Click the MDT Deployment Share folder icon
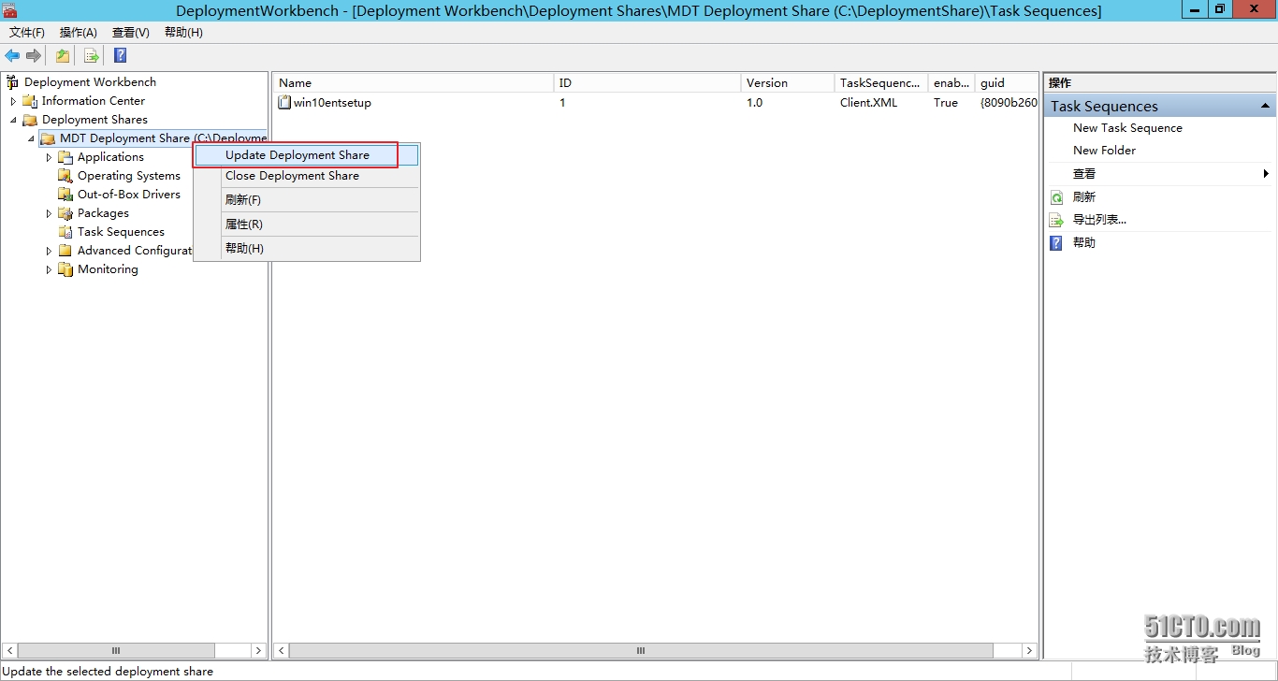This screenshot has height=681, width=1278. 48,138
